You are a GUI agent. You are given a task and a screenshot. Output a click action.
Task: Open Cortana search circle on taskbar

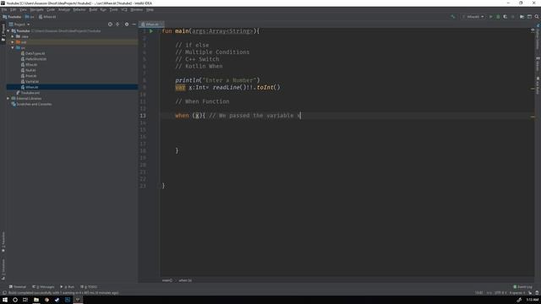pos(15,300)
